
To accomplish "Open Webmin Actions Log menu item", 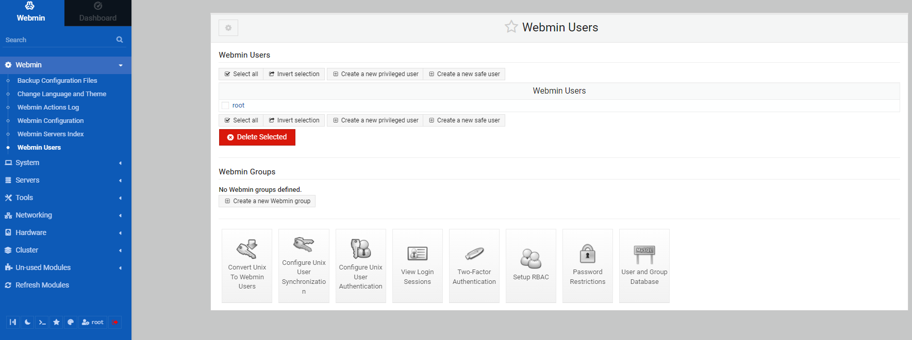I will point(48,107).
